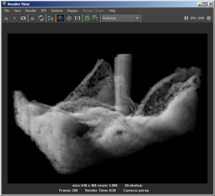Open the Krakatoa renderer dropdown arrow
Viewport: 215px width, 196px height.
click(x=137, y=18)
